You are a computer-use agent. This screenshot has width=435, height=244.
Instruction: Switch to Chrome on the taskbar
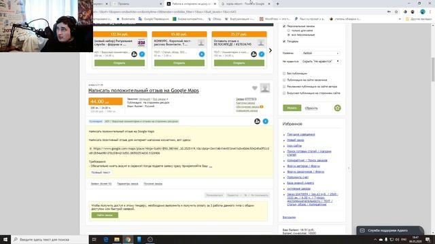click(x=128, y=239)
